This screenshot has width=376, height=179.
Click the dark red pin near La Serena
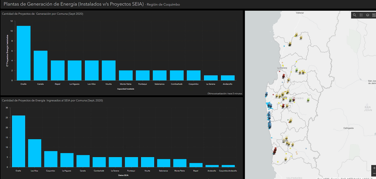283,76
